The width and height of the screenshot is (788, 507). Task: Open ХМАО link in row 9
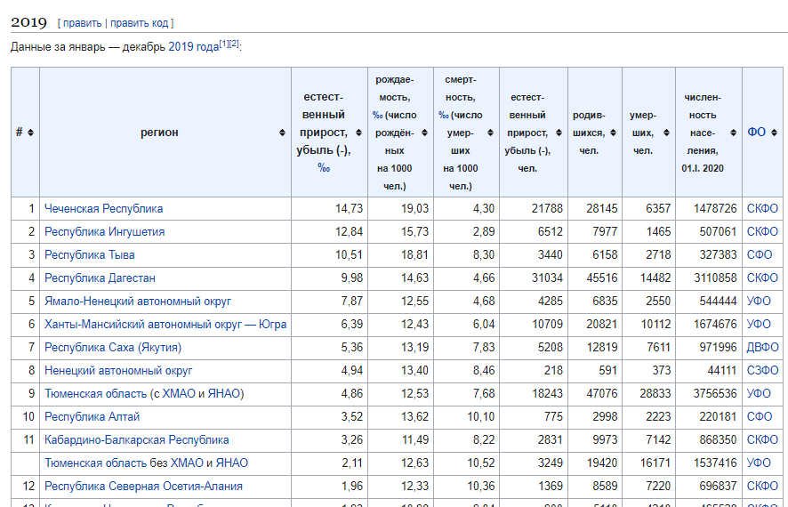pyautogui.click(x=179, y=393)
